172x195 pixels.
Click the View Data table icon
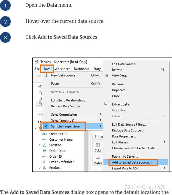(x=106, y=75)
